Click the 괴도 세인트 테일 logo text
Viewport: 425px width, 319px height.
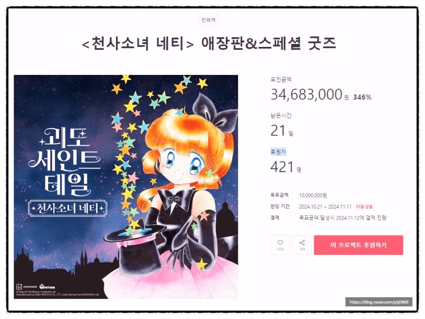[65, 162]
